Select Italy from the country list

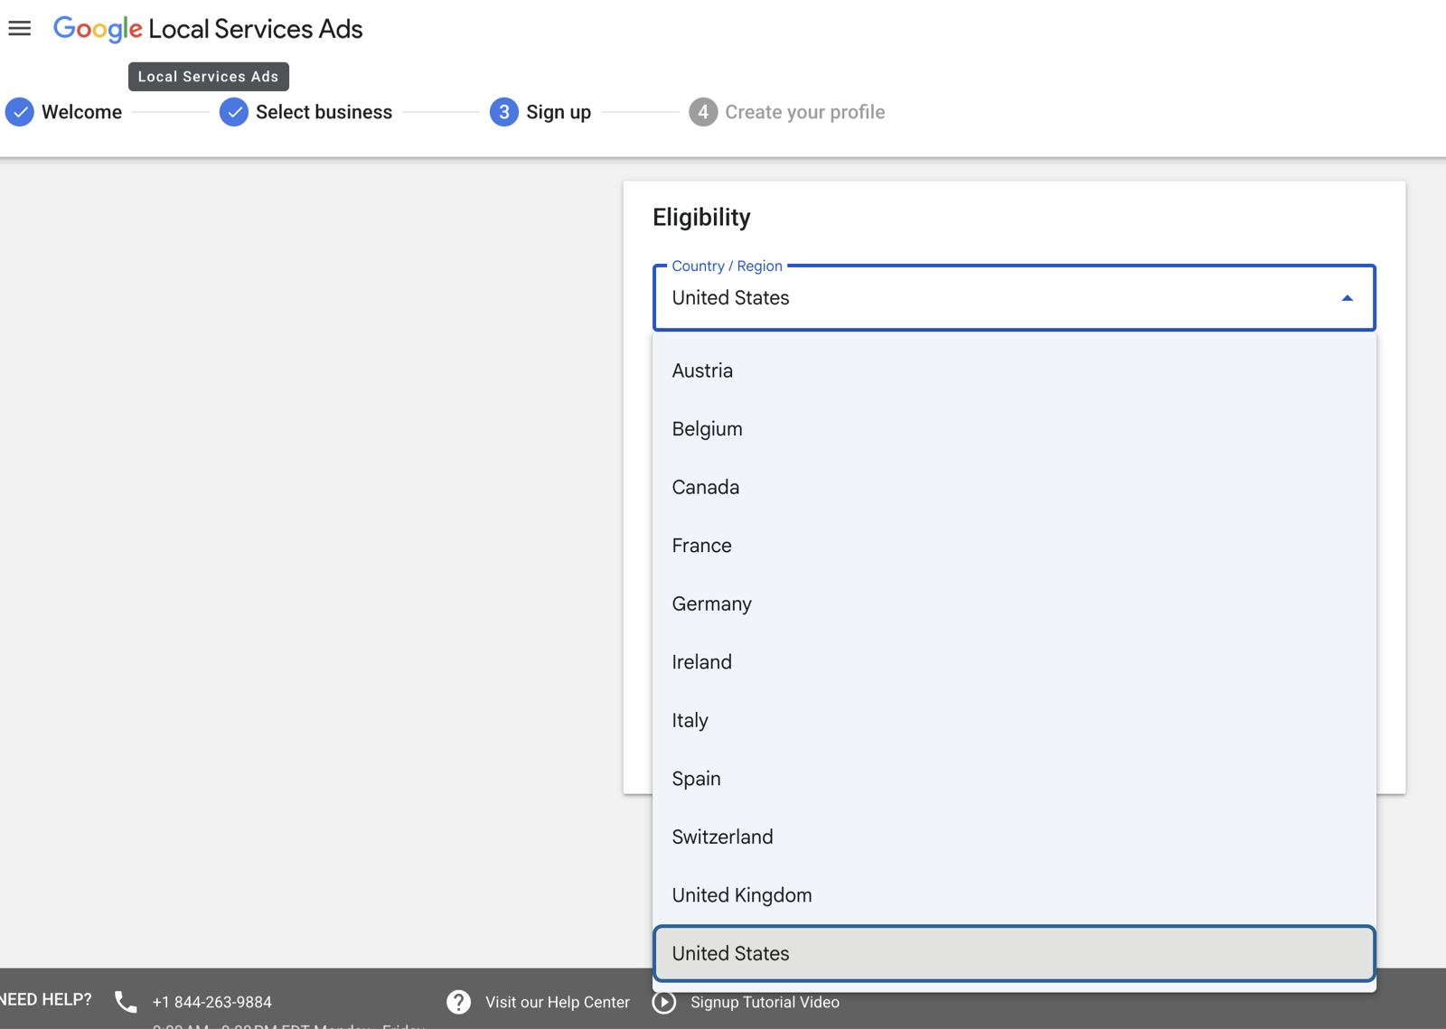pyautogui.click(x=1014, y=720)
